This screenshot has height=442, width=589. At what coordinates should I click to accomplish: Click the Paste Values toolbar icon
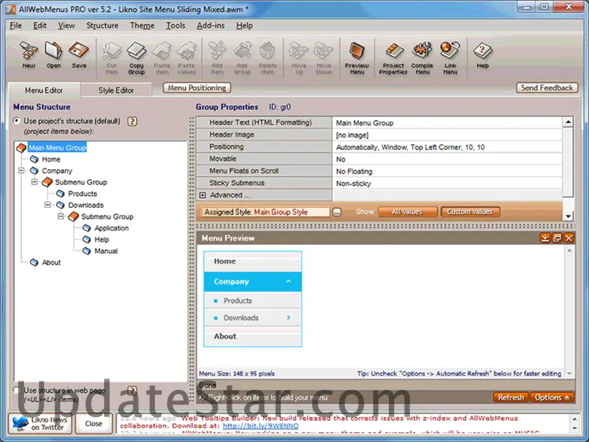tap(187, 58)
